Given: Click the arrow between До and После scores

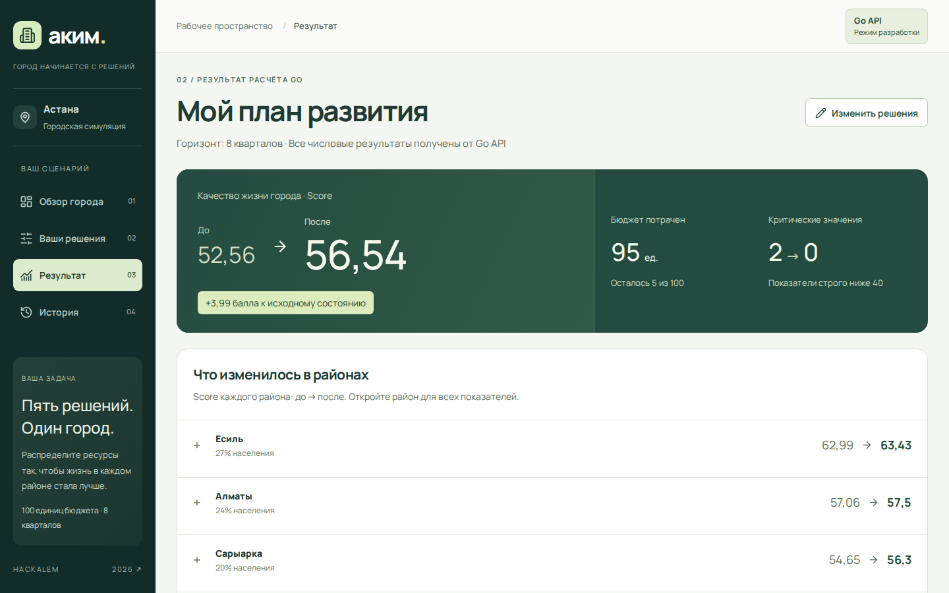Looking at the screenshot, I should (280, 246).
